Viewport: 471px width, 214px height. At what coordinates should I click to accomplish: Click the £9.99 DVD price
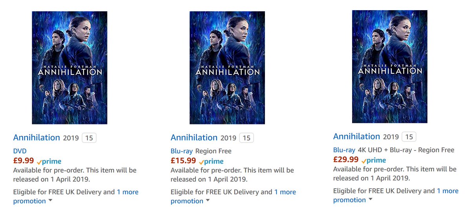point(24,160)
